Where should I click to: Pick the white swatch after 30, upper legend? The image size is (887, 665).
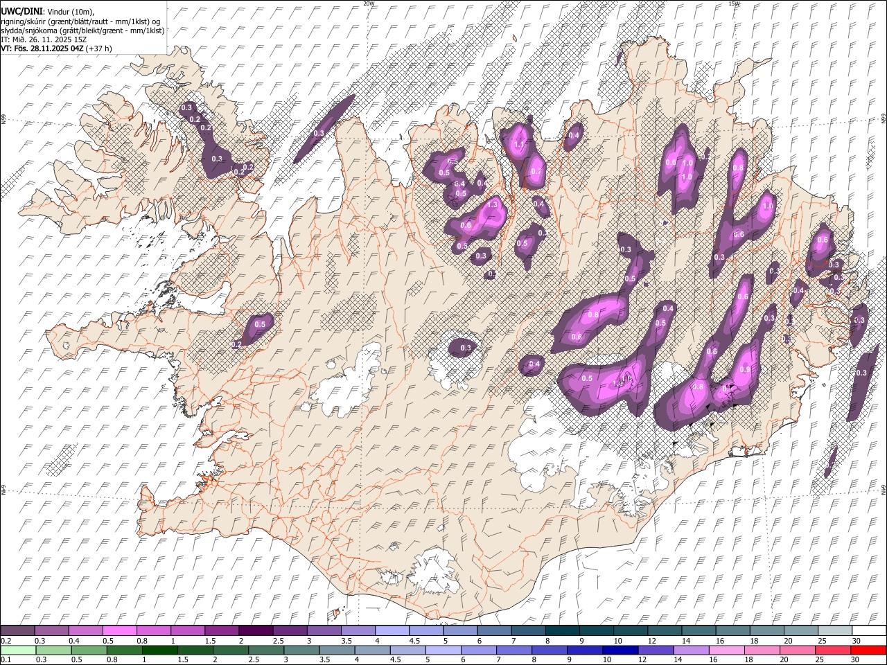tap(869, 631)
